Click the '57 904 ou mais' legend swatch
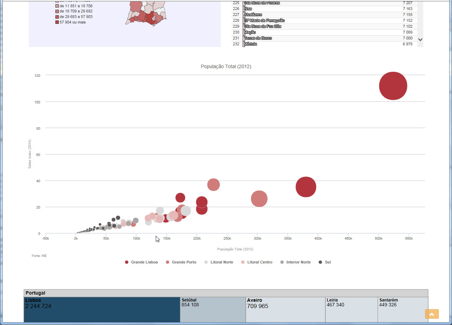This screenshot has height=325, width=452. coord(57,22)
